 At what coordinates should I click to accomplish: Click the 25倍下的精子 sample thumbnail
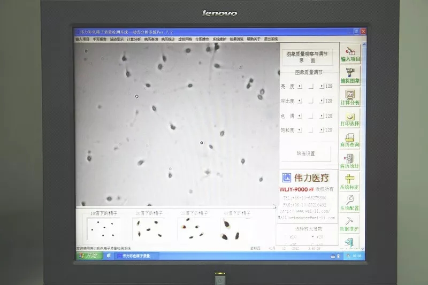pos(194,229)
